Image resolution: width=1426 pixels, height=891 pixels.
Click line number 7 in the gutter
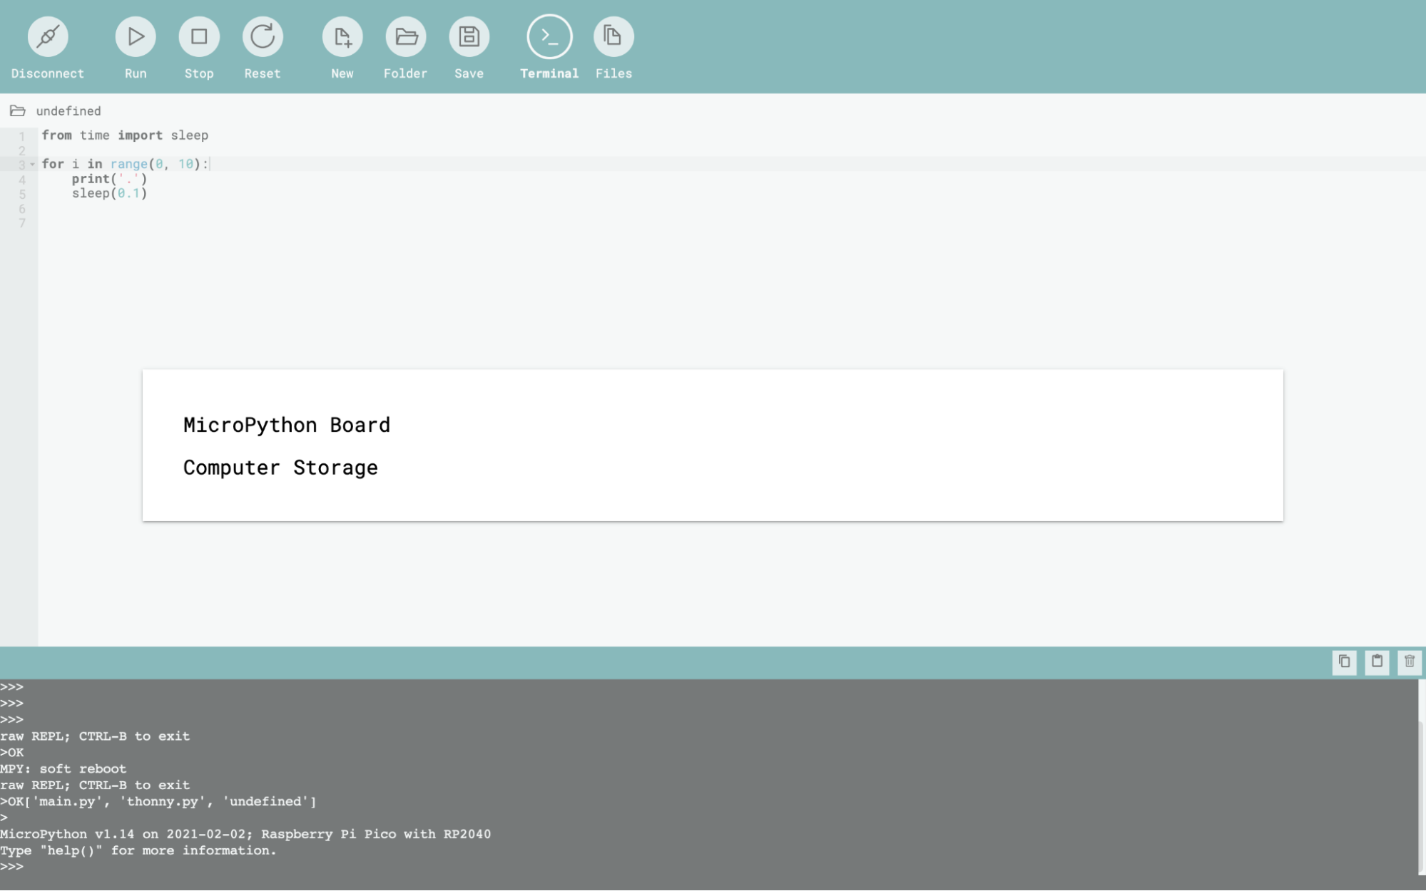(x=22, y=223)
